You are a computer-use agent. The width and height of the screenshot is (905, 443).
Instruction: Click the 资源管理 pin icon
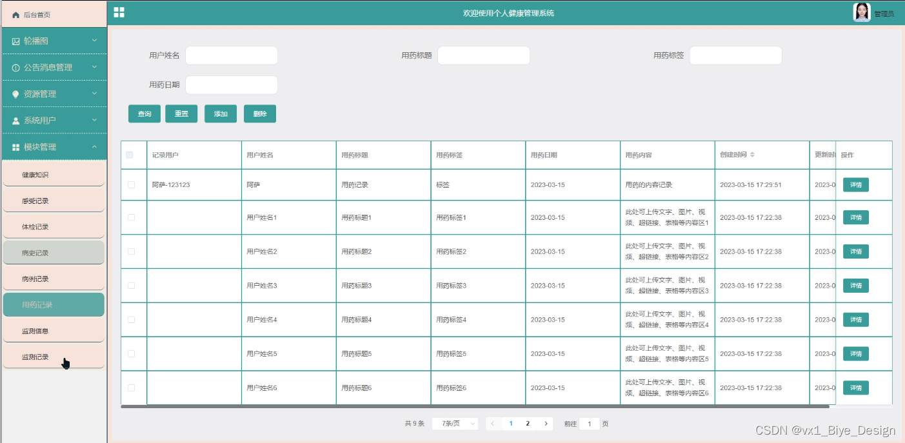[x=16, y=94]
